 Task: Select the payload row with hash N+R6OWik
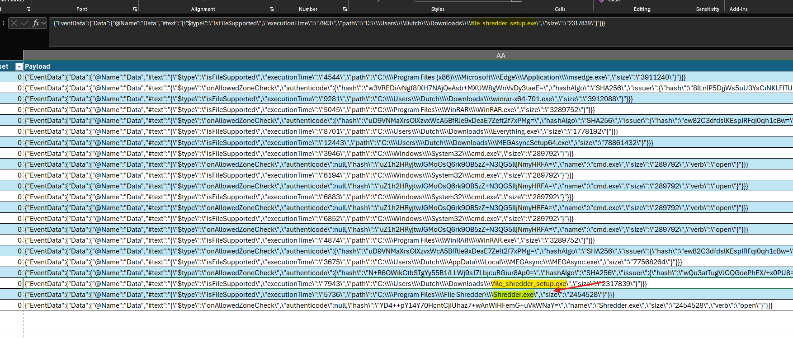tap(408, 273)
